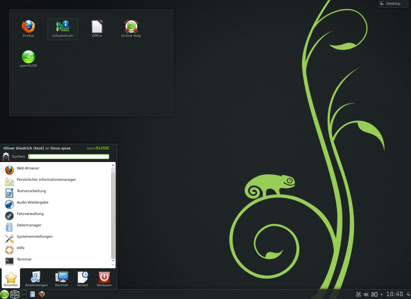The image size is (411, 299).
Task: Open the Verlauf tab
Action: [83, 279]
